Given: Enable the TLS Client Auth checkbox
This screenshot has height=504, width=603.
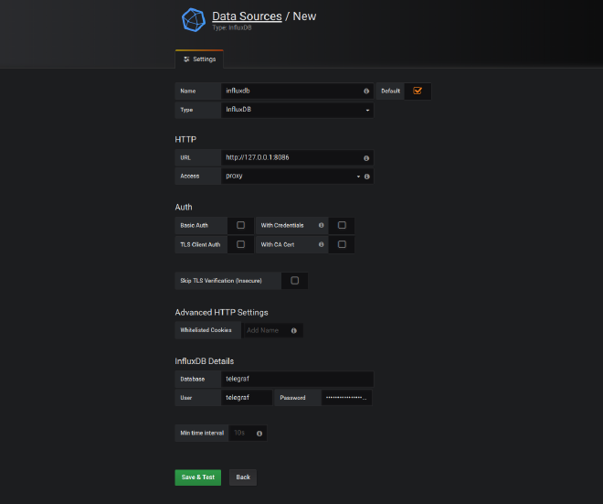Looking at the screenshot, I should [240, 244].
